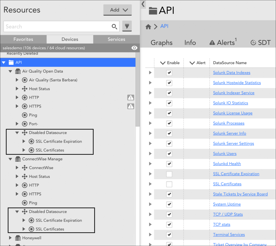The height and width of the screenshot is (246, 276).
Task: Open the SDT clock icon tab
Action: coord(253,42)
